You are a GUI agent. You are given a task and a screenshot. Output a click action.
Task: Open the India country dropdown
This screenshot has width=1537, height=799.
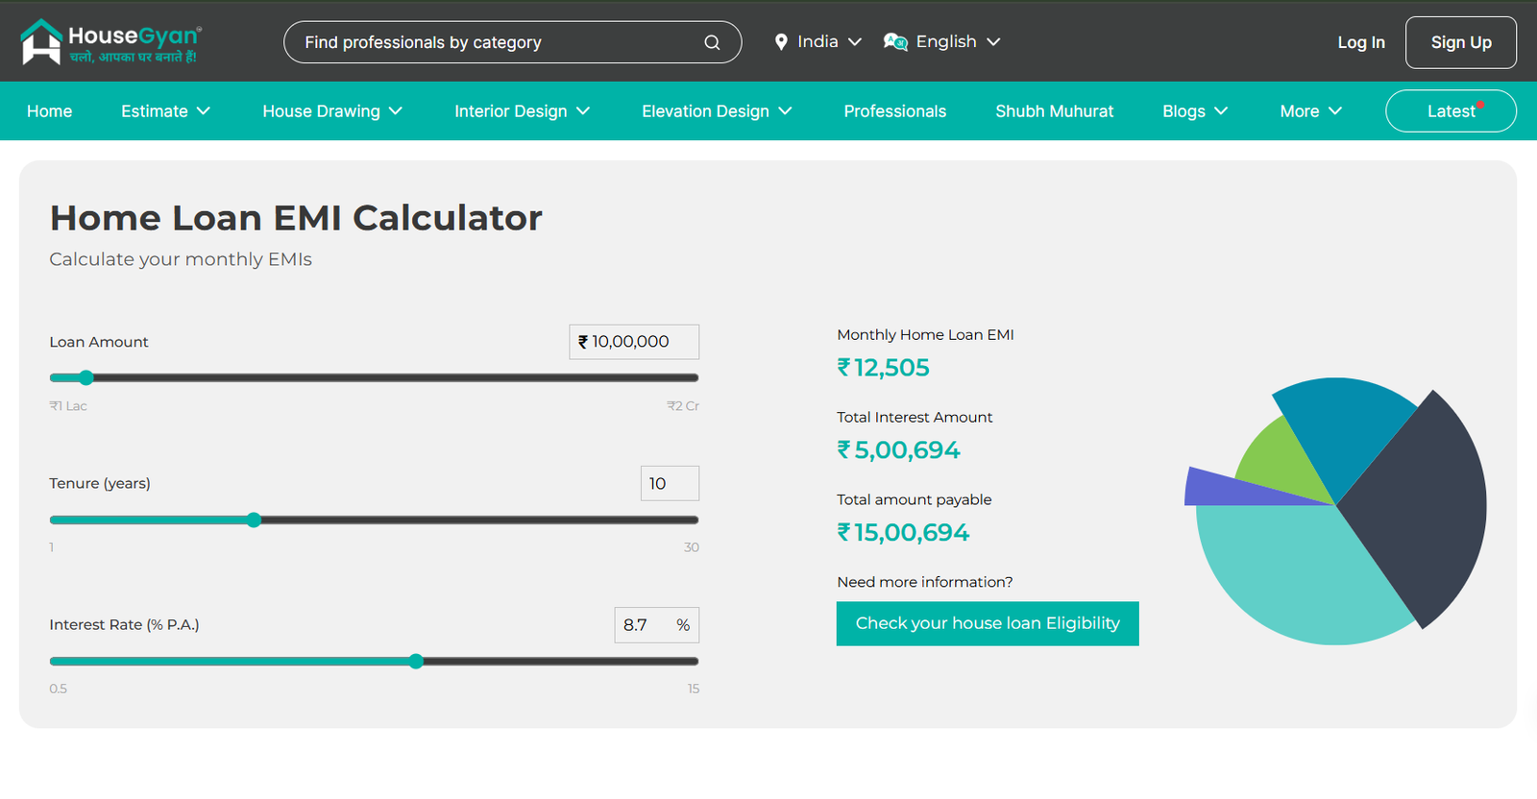tap(818, 42)
